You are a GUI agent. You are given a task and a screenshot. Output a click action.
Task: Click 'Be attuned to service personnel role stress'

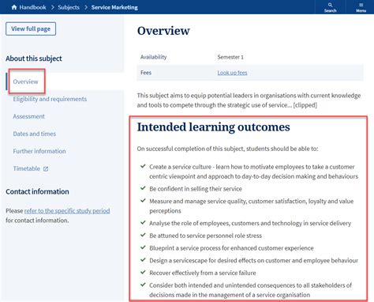click(x=206, y=236)
